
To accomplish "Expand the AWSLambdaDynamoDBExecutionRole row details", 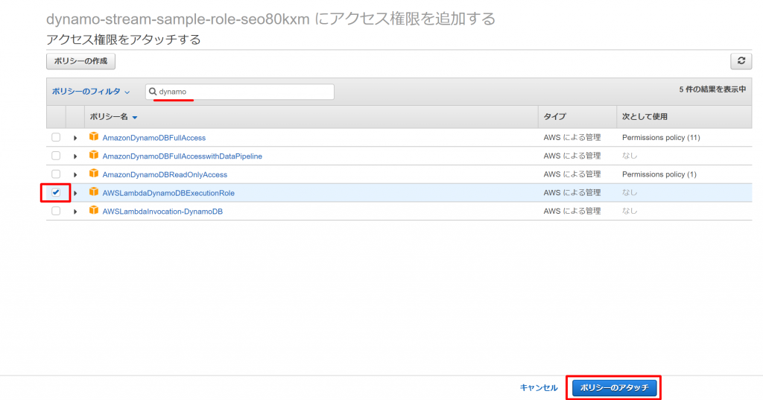I will tap(75, 194).
